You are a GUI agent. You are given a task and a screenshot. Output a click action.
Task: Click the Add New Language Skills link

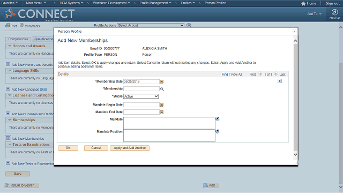click(x=29, y=90)
